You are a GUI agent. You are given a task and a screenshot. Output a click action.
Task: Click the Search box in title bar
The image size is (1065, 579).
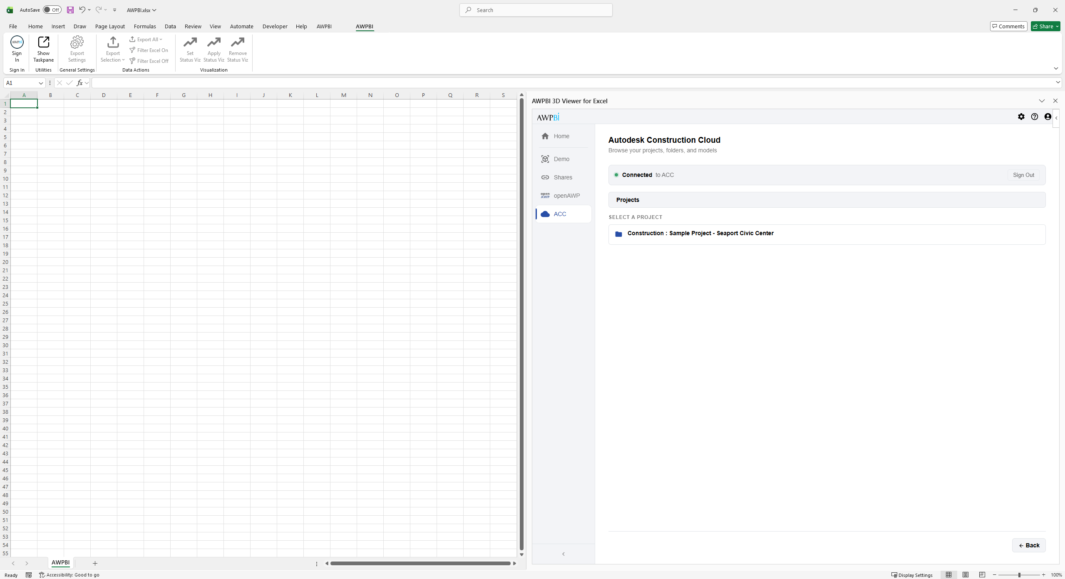[x=536, y=10]
